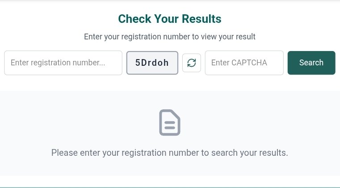The height and width of the screenshot is (188, 340).
Task: Reload the CAPTCHA code with circular arrows
Action: click(192, 63)
